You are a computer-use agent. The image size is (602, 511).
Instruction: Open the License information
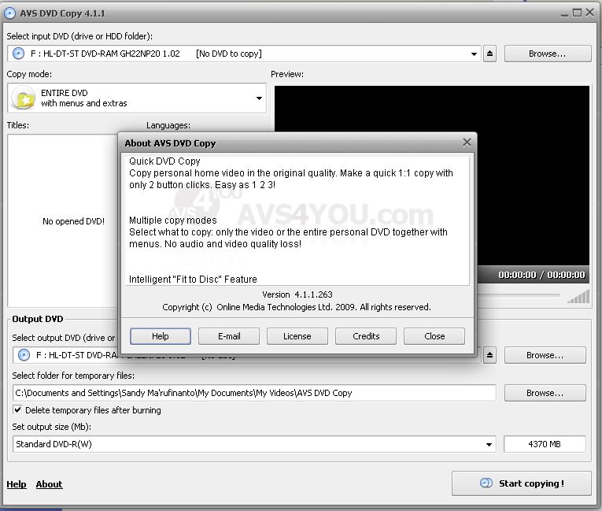point(297,336)
